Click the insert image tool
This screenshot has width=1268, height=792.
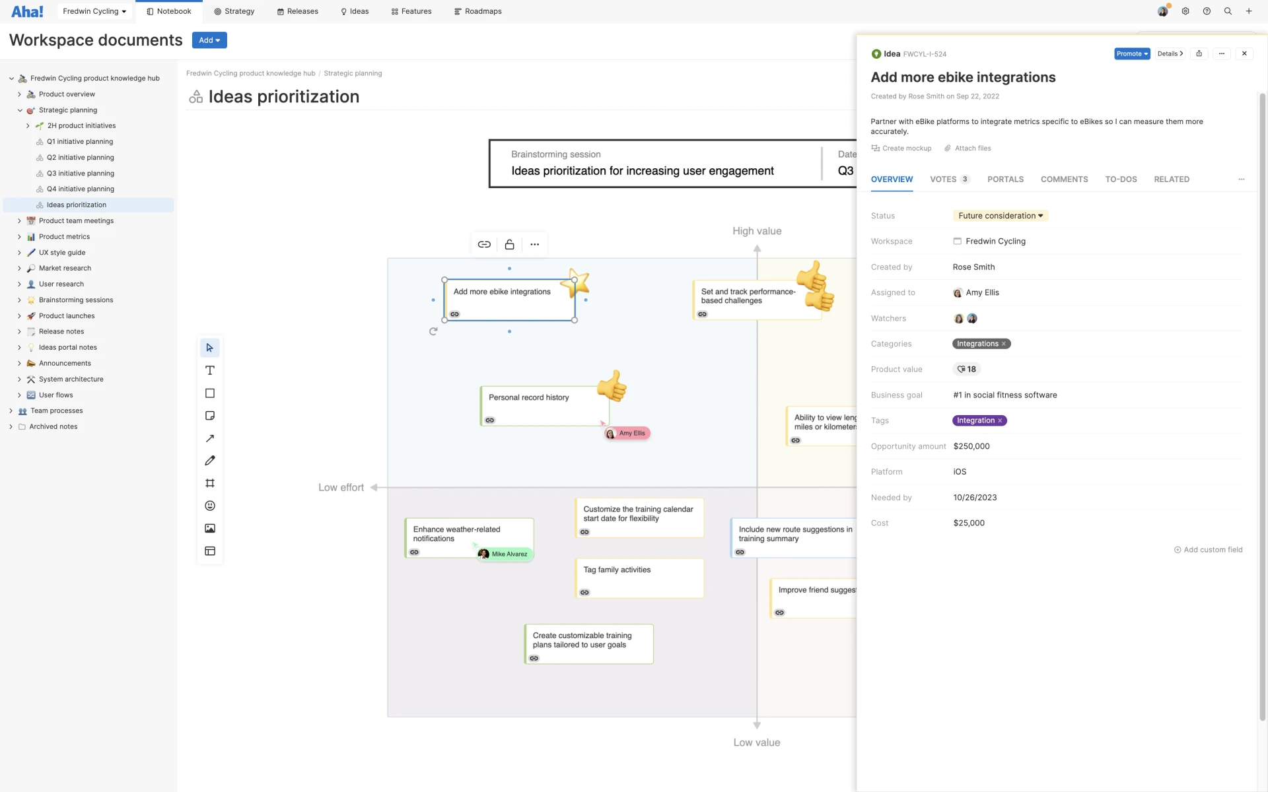pyautogui.click(x=210, y=528)
